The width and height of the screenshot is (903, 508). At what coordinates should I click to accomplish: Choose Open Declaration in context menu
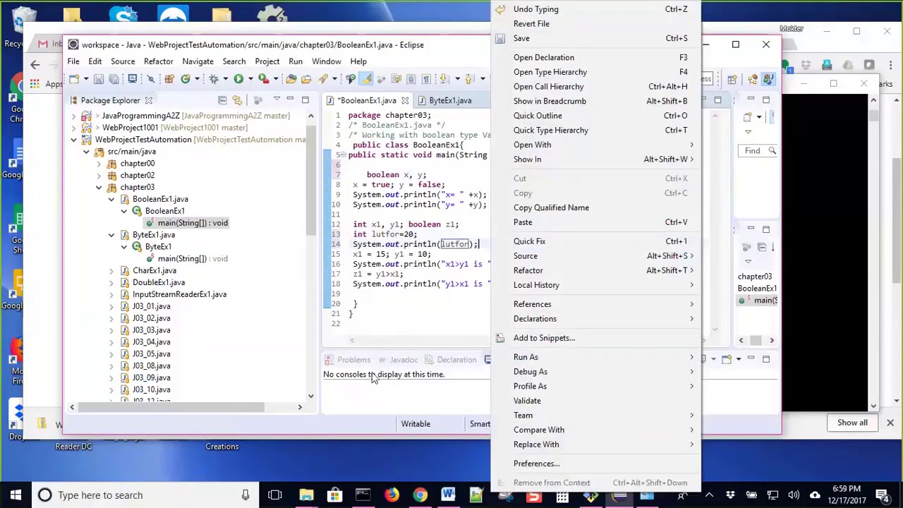[x=596, y=57]
